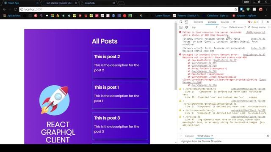Image resolution: width=271 pixels, height=152 pixels.
Task: Open the DevTools three-dot customize menu
Action: 263,22
